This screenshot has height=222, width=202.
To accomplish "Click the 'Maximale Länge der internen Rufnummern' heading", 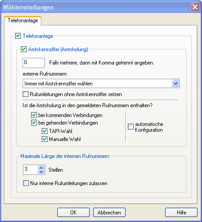I will tap(65, 156).
